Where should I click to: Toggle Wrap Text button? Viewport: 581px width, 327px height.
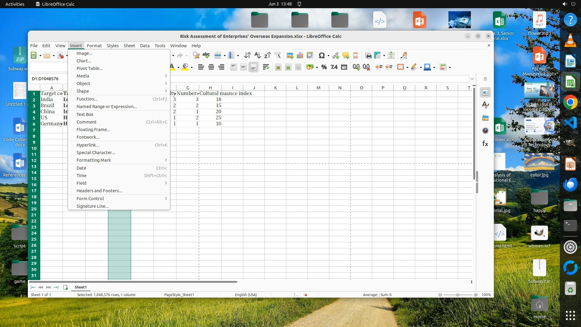click(266, 67)
